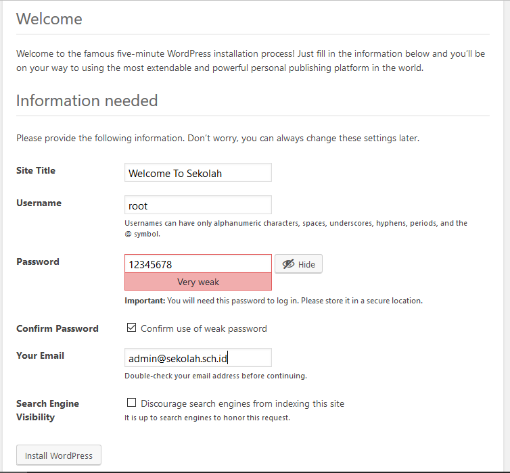Image resolution: width=510 pixels, height=473 pixels.
Task: Click the Install WordPress button
Action: (59, 455)
